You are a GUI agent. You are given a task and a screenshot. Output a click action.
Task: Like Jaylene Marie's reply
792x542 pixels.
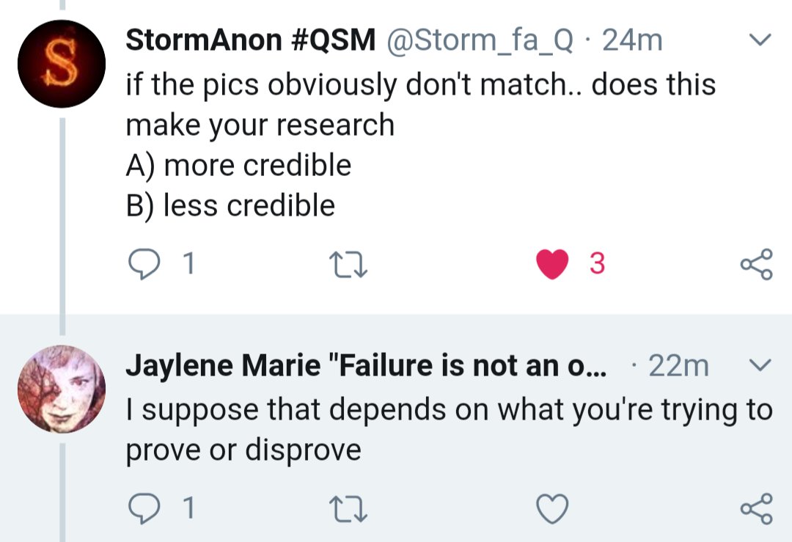coord(552,508)
